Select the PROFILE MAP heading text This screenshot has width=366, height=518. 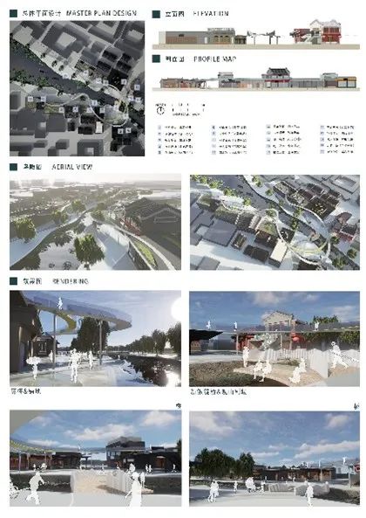tap(214, 59)
